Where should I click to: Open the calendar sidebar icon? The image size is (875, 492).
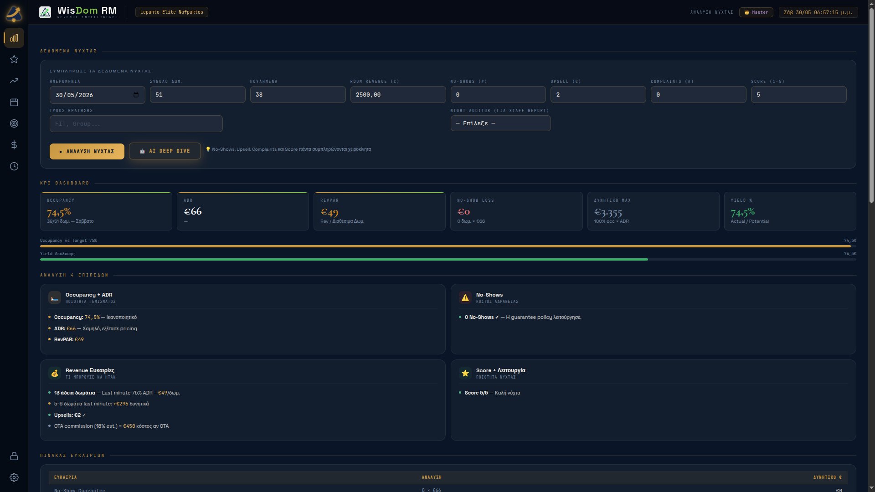[14, 102]
